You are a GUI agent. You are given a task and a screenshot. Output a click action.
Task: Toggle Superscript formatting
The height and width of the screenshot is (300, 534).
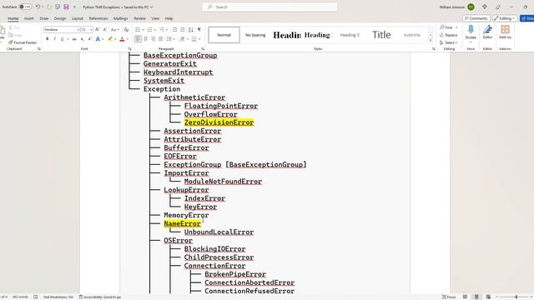click(x=89, y=39)
